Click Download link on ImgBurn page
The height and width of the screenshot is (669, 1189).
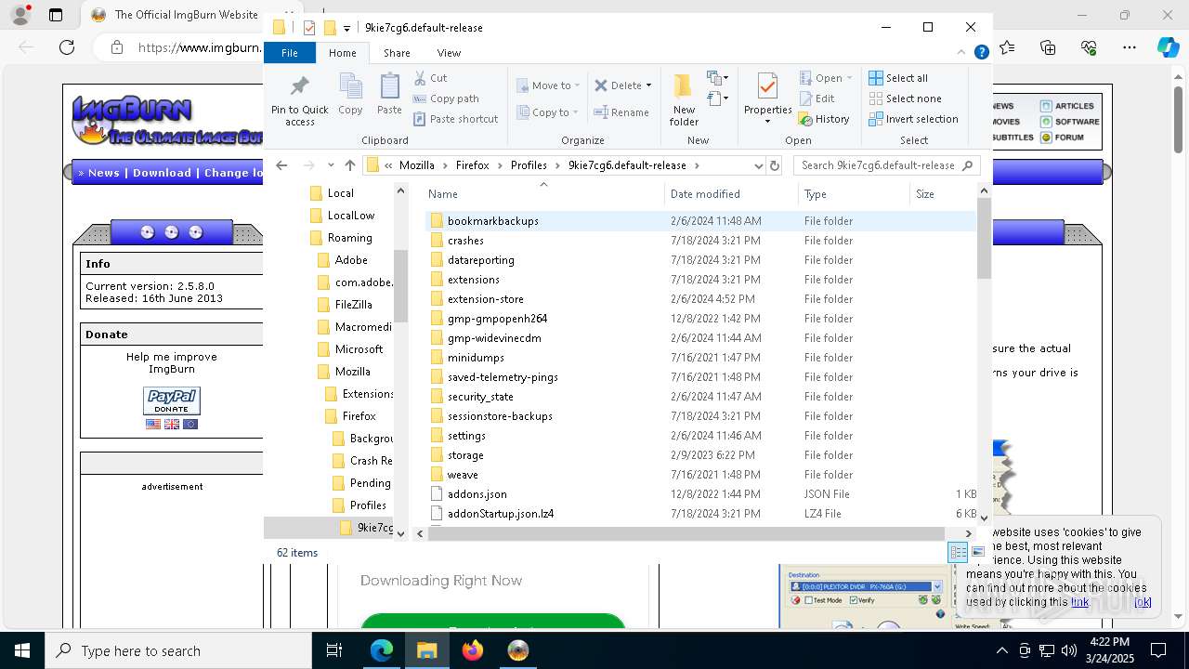(x=162, y=173)
